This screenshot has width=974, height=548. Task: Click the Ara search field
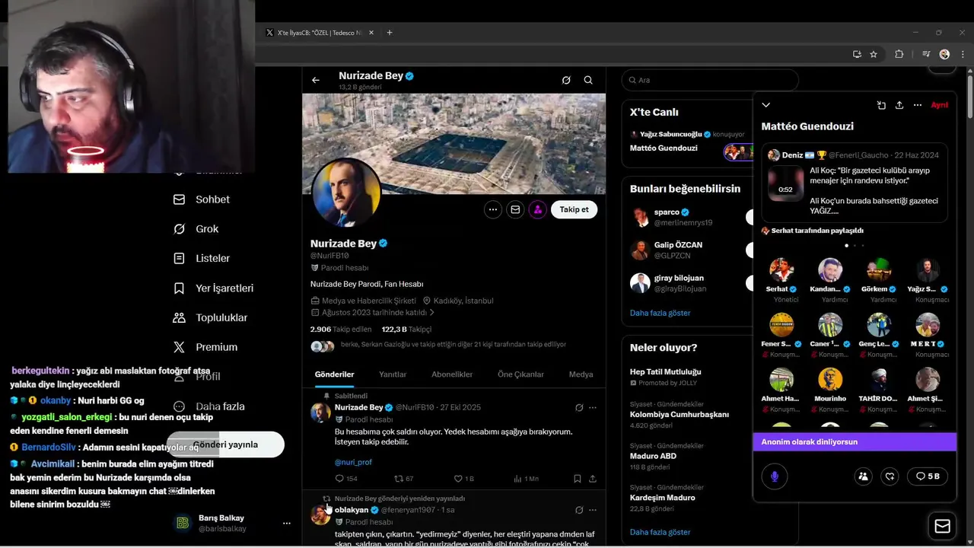point(710,80)
